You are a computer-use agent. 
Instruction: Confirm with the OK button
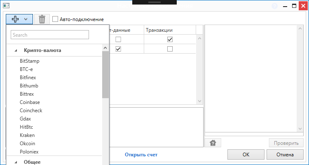coord(246,155)
